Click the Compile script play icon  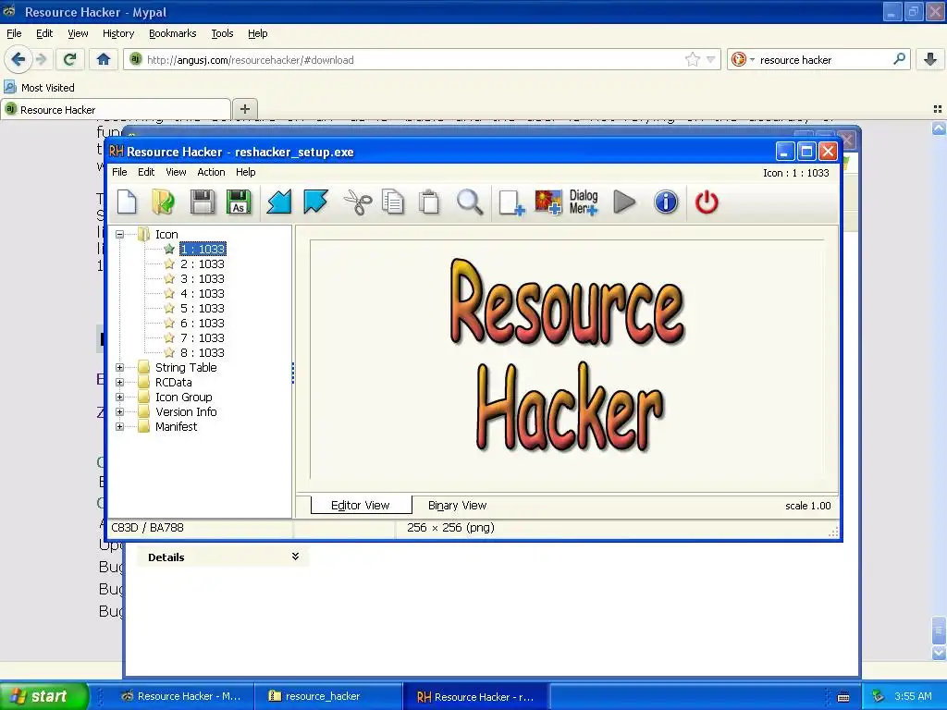point(624,202)
